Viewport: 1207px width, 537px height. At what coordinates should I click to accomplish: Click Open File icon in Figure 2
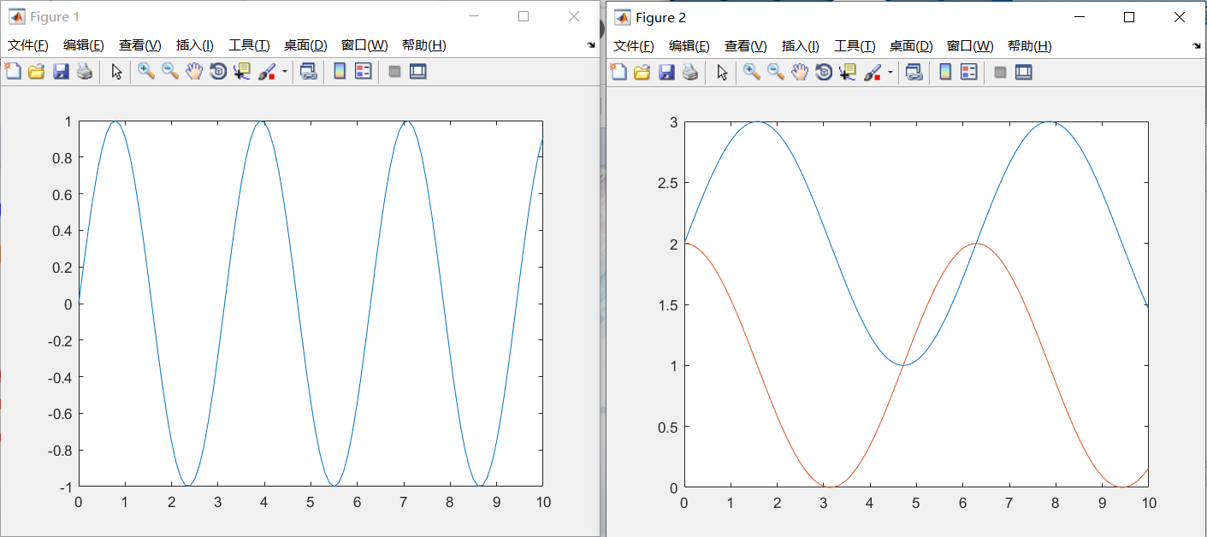642,73
